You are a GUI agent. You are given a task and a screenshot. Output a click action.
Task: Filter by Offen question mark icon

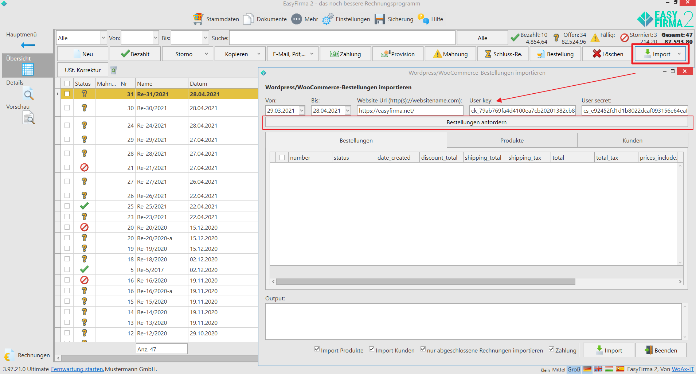(x=556, y=38)
